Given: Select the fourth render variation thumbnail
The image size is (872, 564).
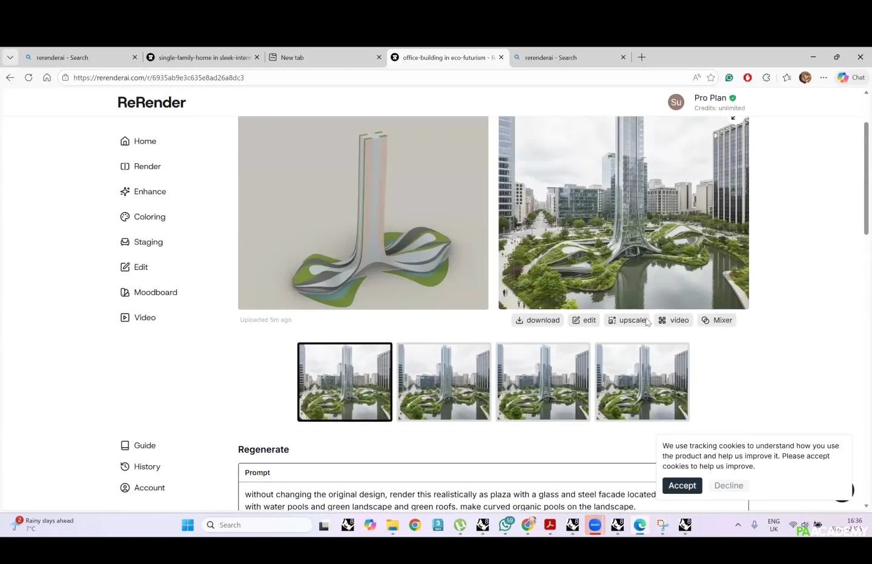Looking at the screenshot, I should pos(642,382).
